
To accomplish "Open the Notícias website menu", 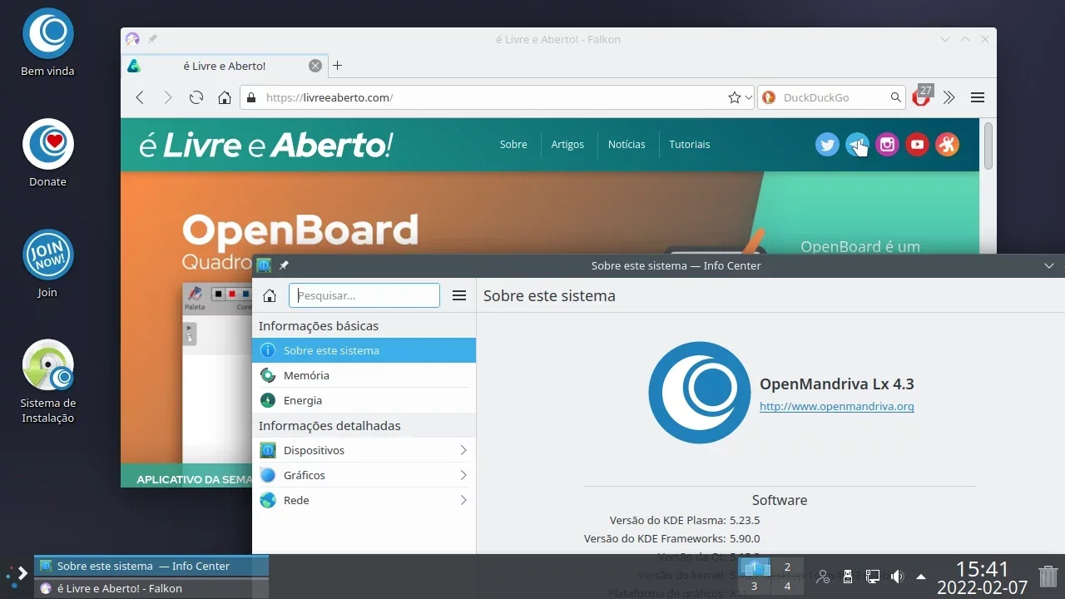I will coord(627,144).
